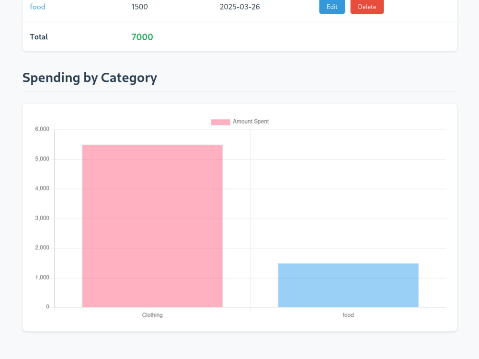This screenshot has height=359, width=479.
Task: Click the Total row label
Action: pos(39,37)
